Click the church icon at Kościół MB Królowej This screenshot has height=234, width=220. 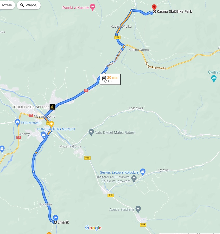tap(134, 179)
